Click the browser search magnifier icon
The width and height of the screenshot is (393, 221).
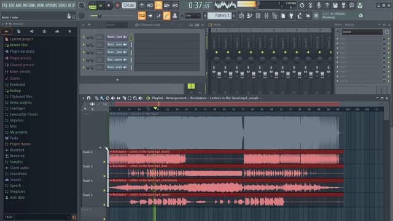coord(74,217)
